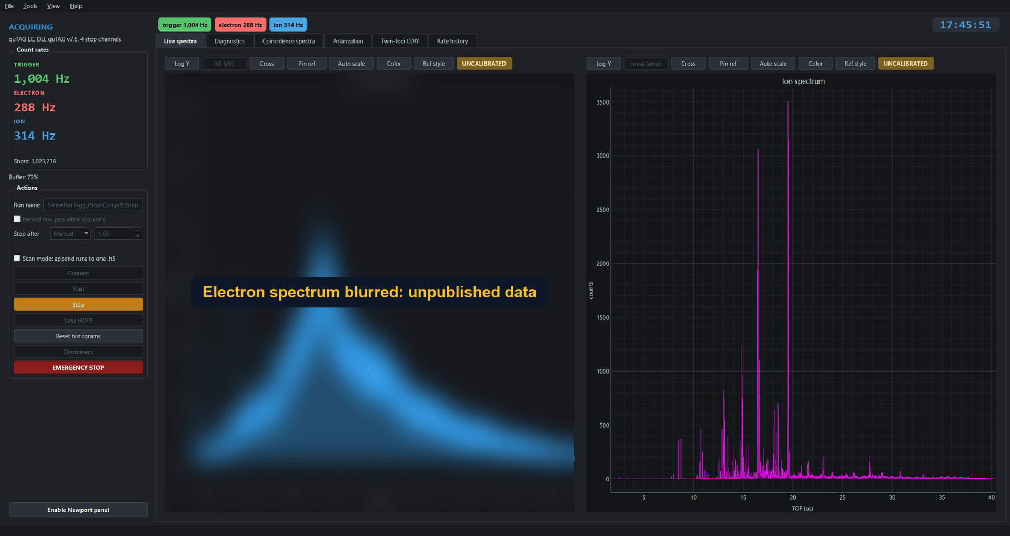Click Pin ref on ion spectrum
This screenshot has height=536, width=1010.
728,64
